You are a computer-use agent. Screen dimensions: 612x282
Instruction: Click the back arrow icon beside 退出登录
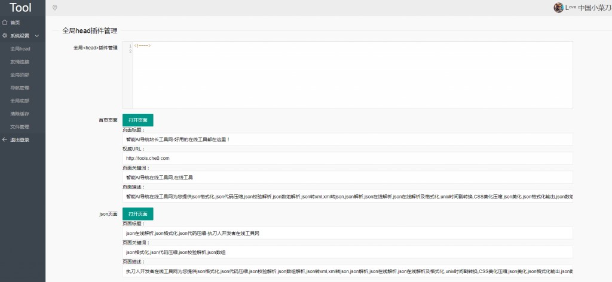click(5, 140)
